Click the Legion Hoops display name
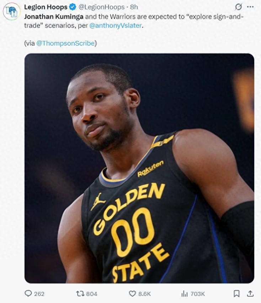Image resolution: width=261 pixels, height=303 pixels. [46, 7]
